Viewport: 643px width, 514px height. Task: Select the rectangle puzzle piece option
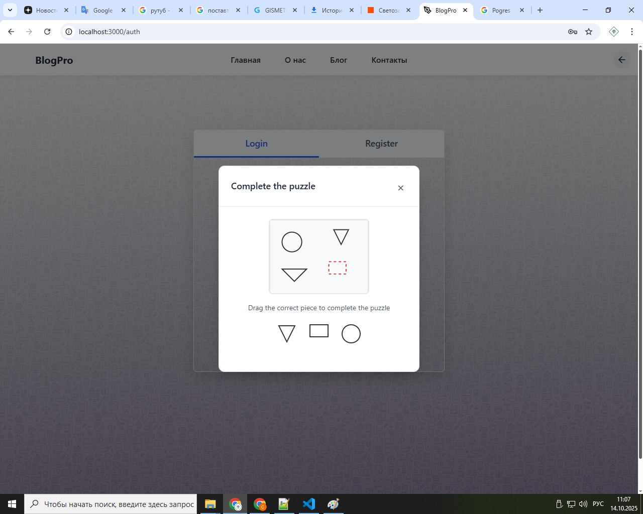pos(319,331)
